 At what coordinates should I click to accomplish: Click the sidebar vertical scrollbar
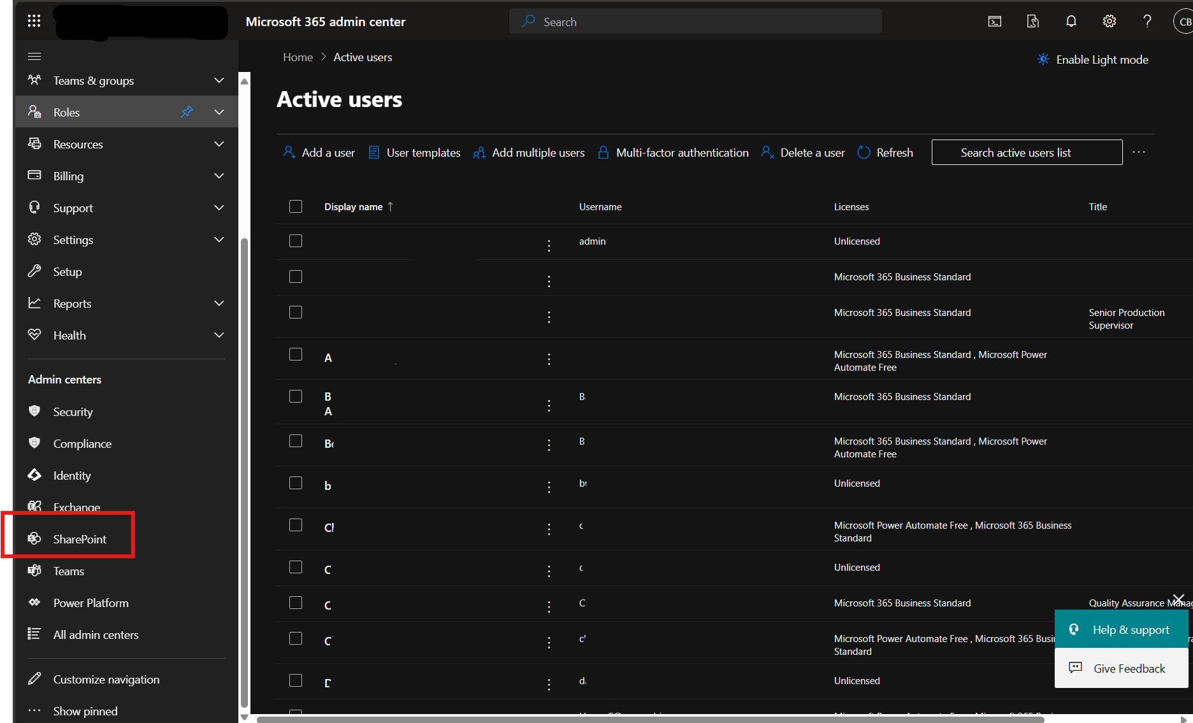coord(244,471)
